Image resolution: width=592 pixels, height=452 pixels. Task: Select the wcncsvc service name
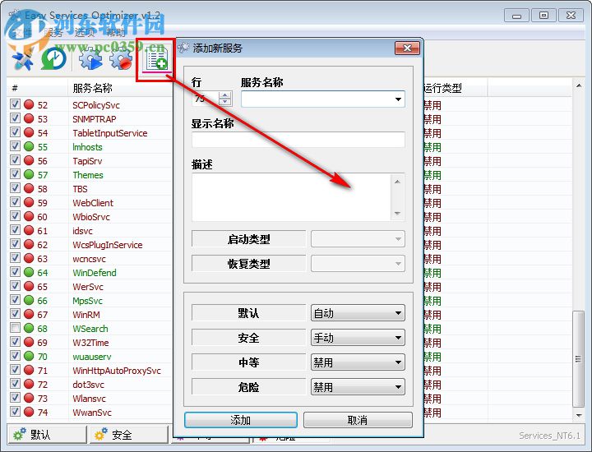tap(89, 259)
